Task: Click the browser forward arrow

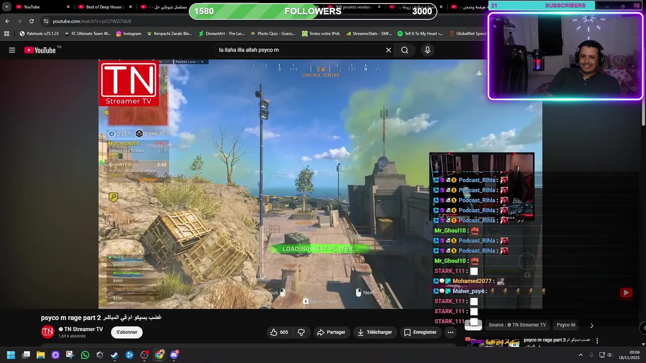Action: [x=19, y=21]
